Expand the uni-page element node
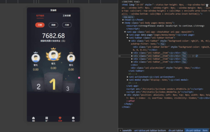 (127, 35)
